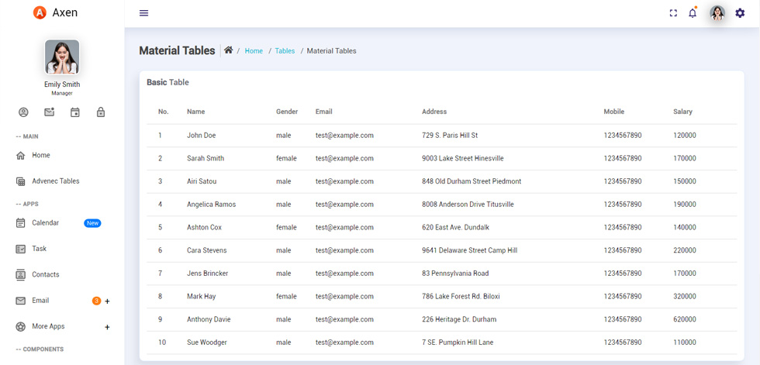Open the settings gear in header
Viewport: 760px width, 365px height.
click(x=740, y=13)
